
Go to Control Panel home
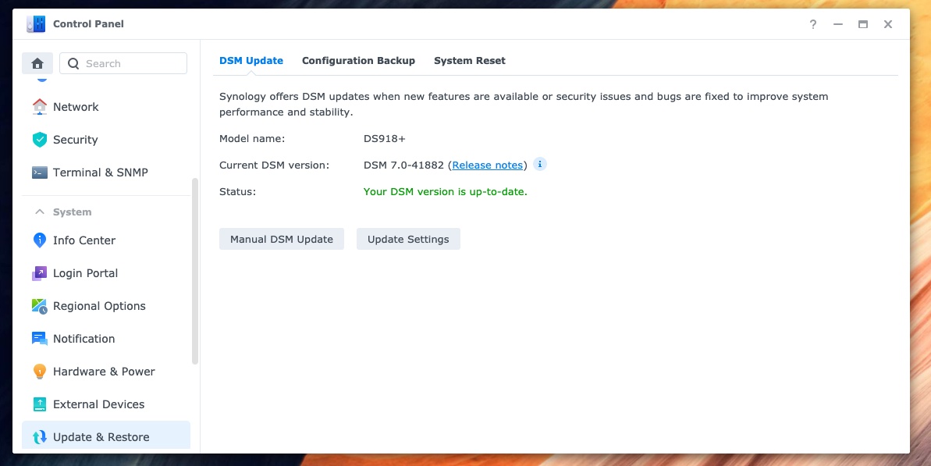(37, 63)
